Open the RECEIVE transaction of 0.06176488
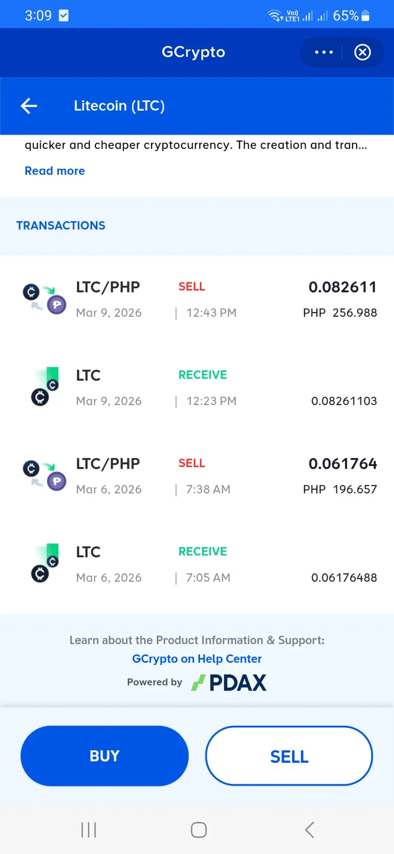 tap(197, 564)
